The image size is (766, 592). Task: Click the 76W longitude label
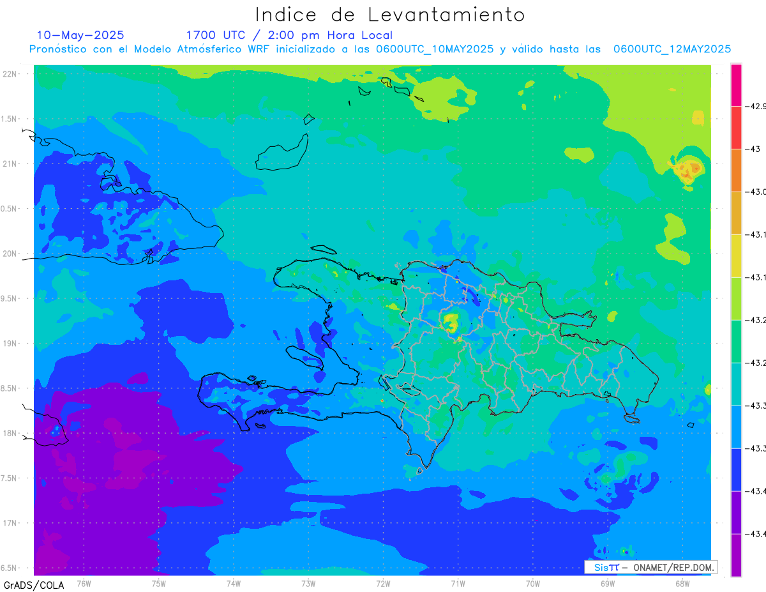pyautogui.click(x=84, y=582)
